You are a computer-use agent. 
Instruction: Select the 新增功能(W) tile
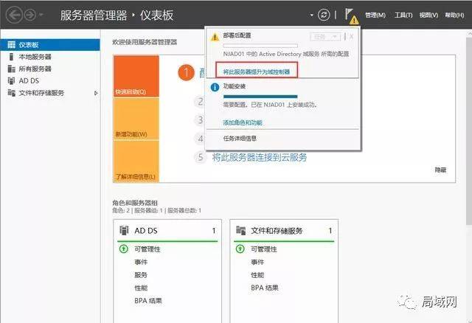[x=136, y=119]
